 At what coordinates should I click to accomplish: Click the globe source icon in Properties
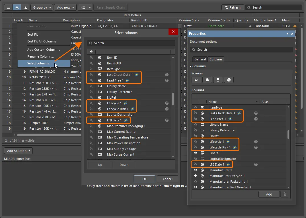click(229, 80)
